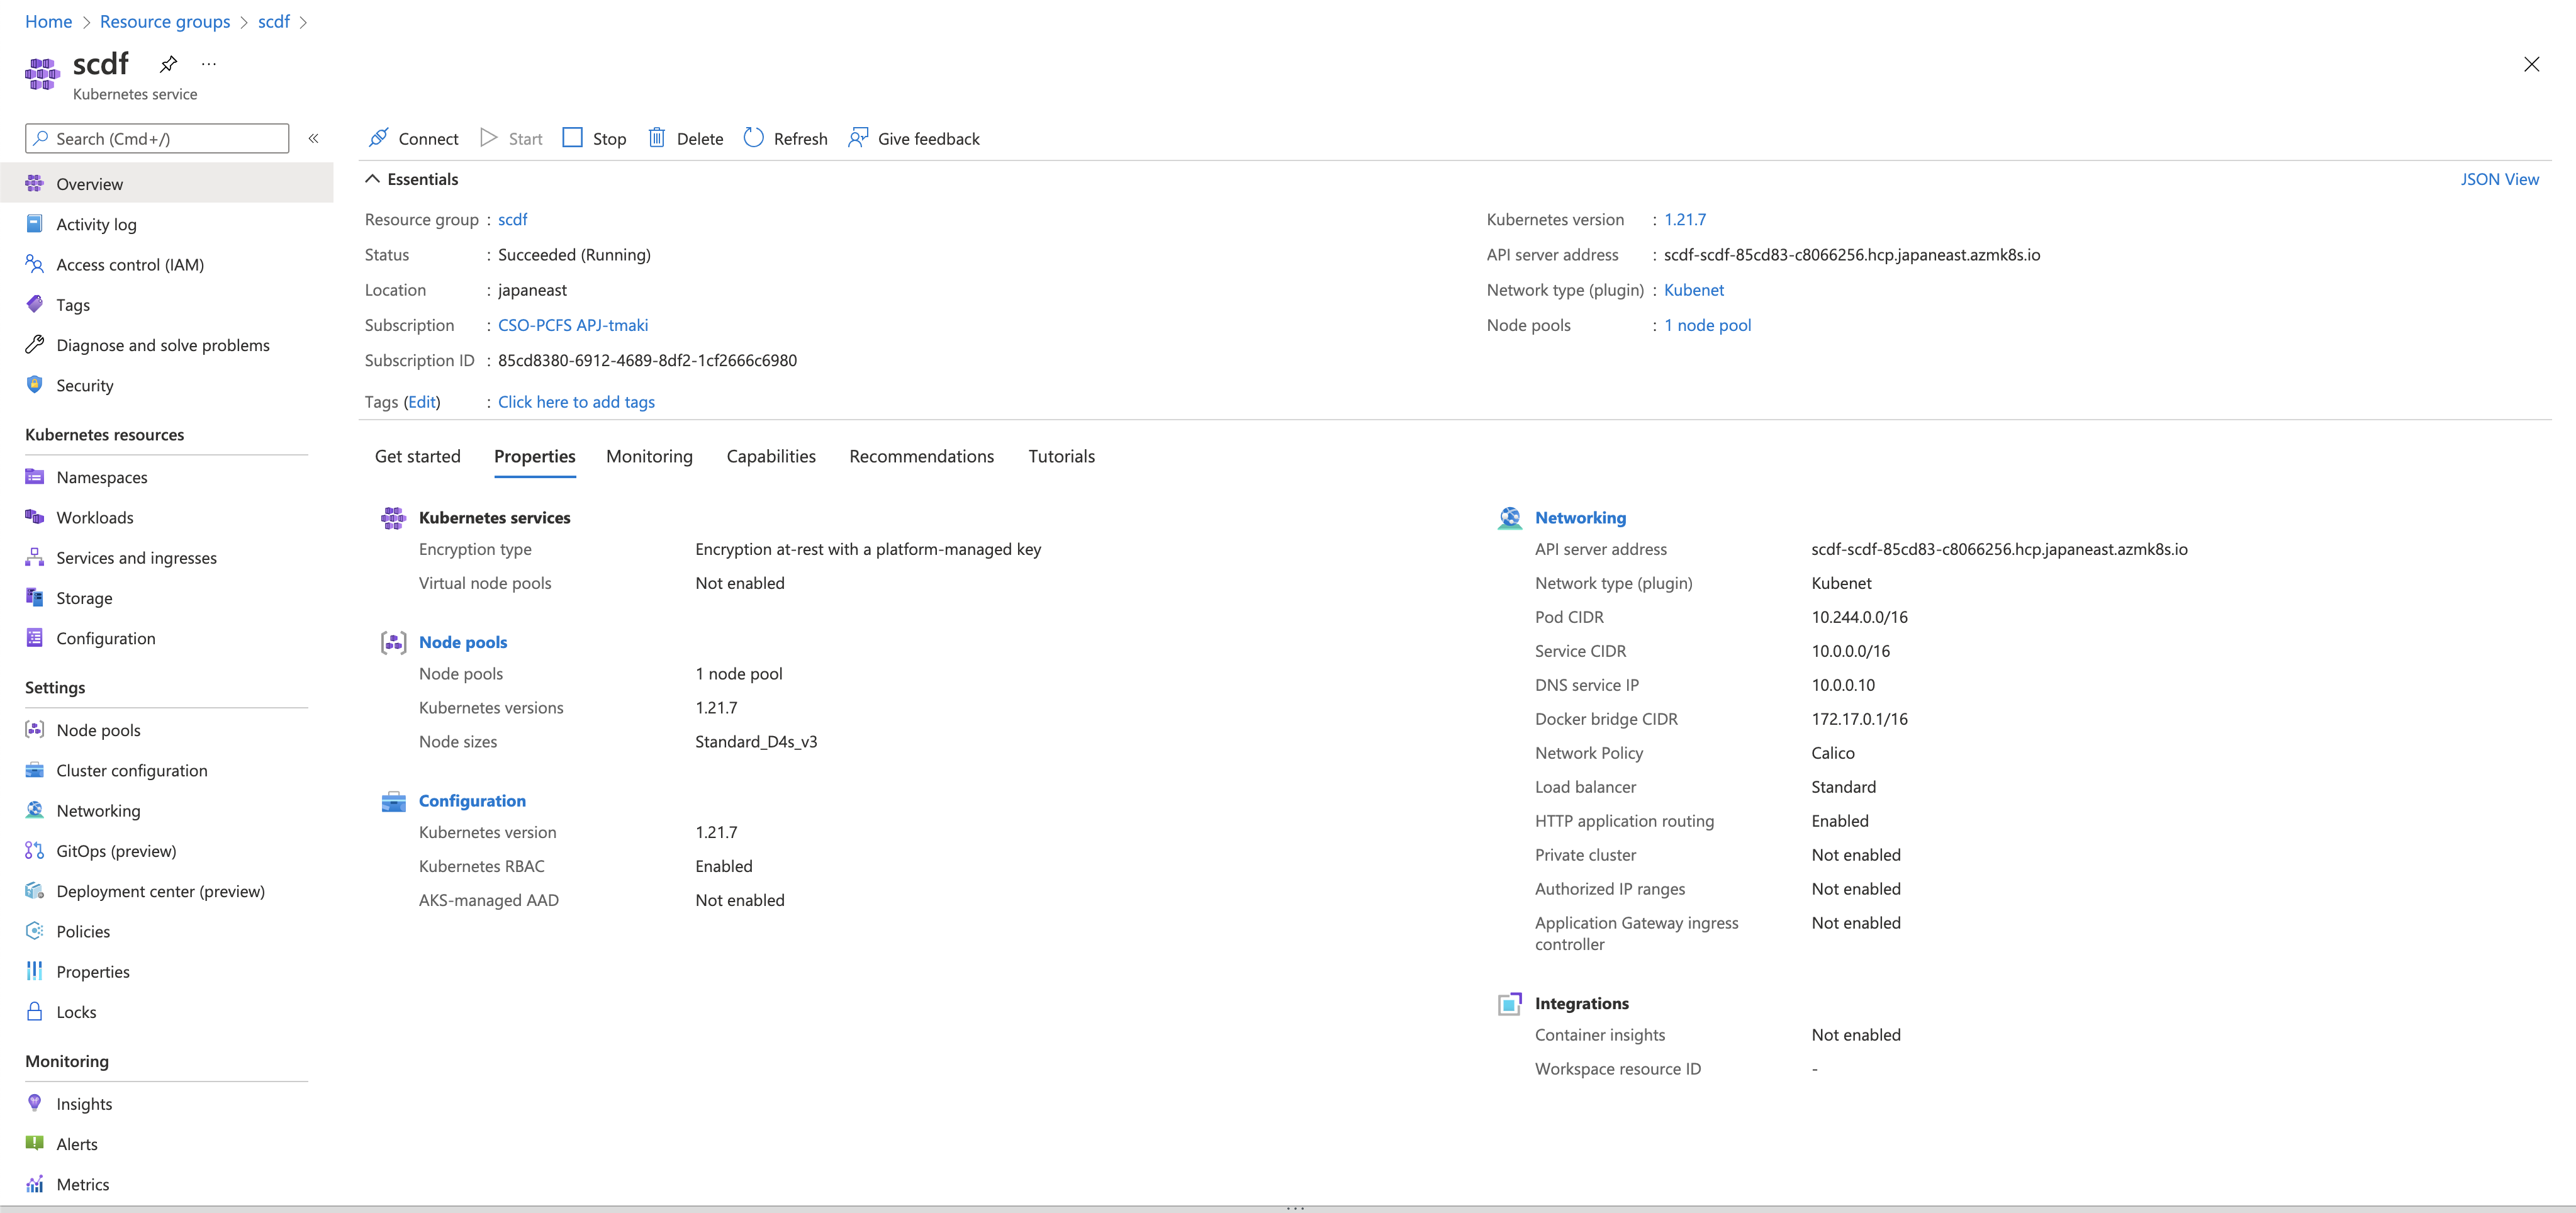Click the Connect toolbar button
Screen dimensions: 2576x1213
413,138
